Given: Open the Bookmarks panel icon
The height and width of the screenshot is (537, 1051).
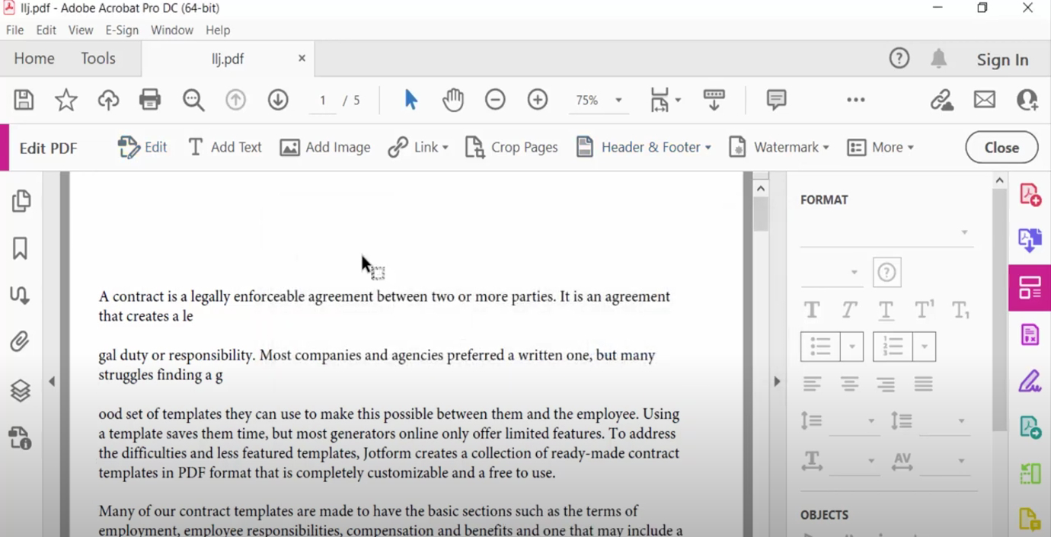Looking at the screenshot, I should click(x=21, y=248).
